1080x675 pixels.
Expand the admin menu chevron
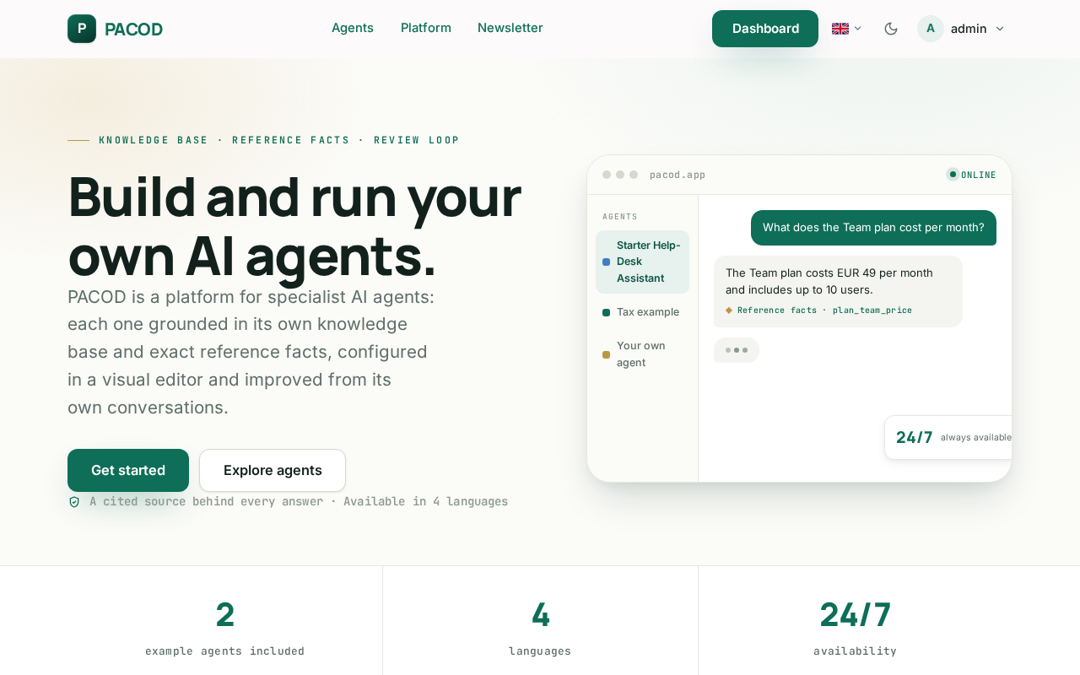pos(1000,29)
